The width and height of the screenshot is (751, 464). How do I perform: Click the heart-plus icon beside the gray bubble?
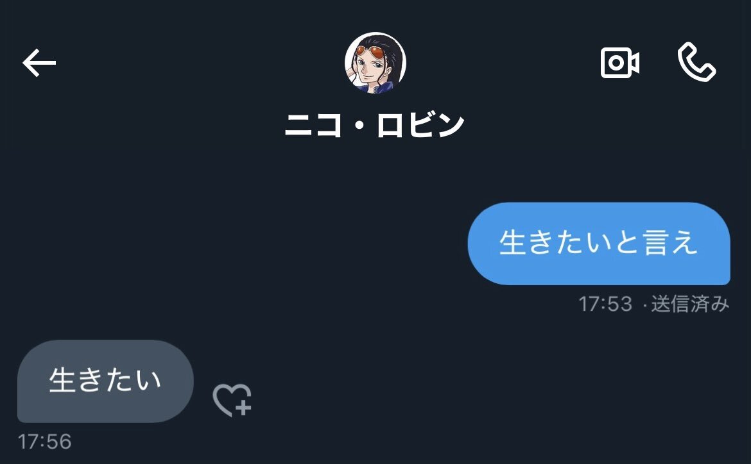232,400
